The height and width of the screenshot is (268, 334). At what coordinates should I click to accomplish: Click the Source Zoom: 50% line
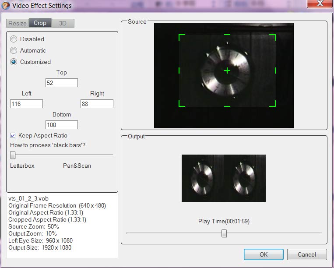coord(34,226)
